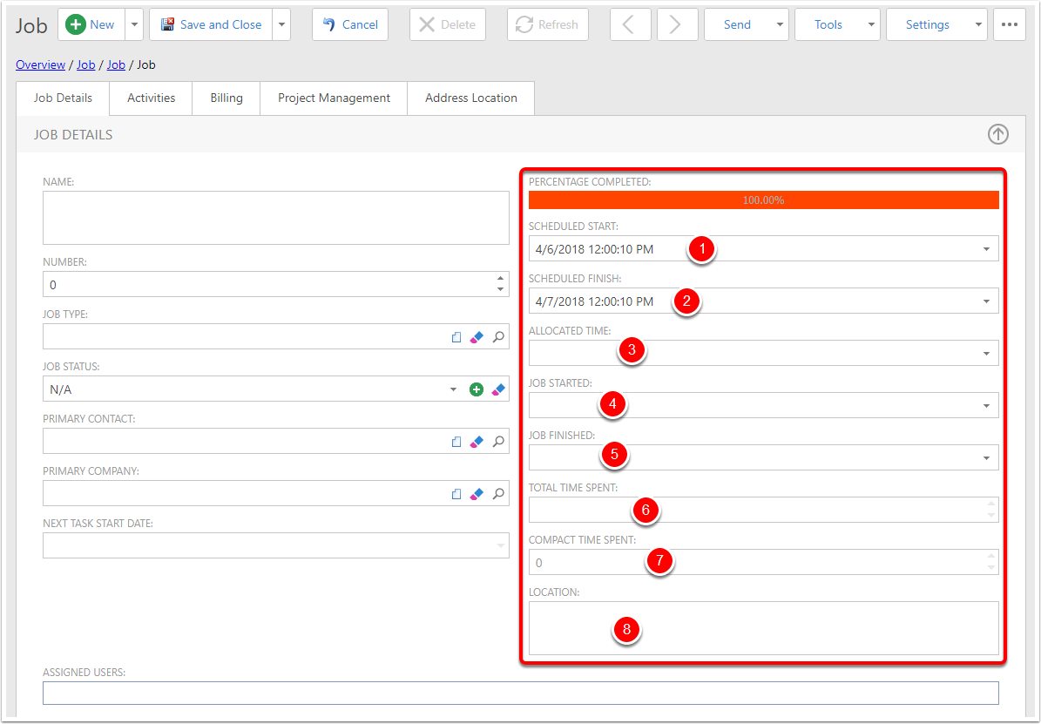Click the magnifier search icon for Primary Contact
1041x724 pixels.
(x=498, y=442)
